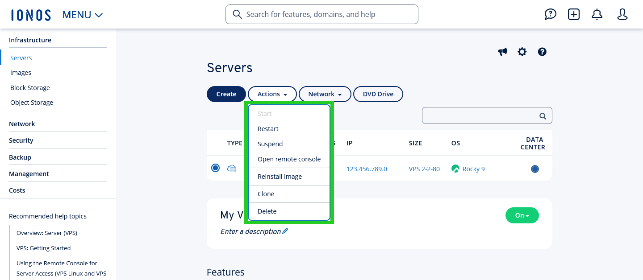Open the user account icon
The width and height of the screenshot is (643, 280).
(622, 14)
